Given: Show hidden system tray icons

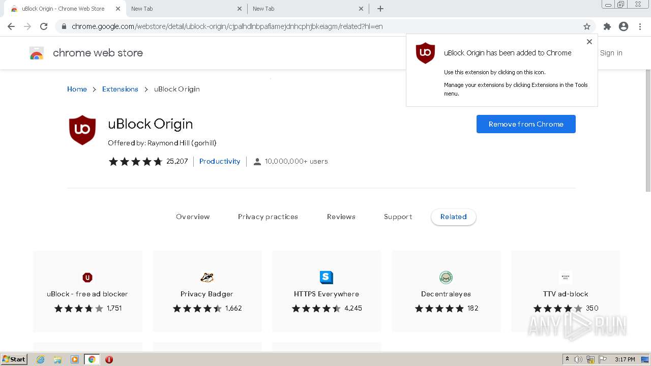Looking at the screenshot, I should point(567,359).
